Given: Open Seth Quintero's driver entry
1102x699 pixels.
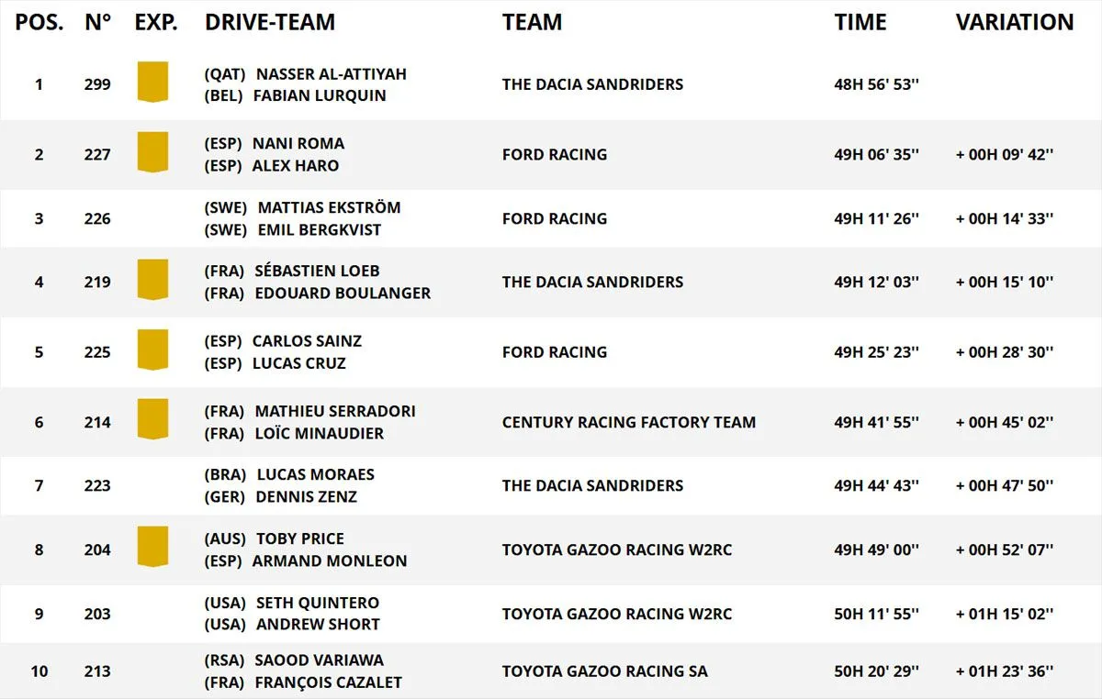Looking at the screenshot, I should [x=318, y=603].
